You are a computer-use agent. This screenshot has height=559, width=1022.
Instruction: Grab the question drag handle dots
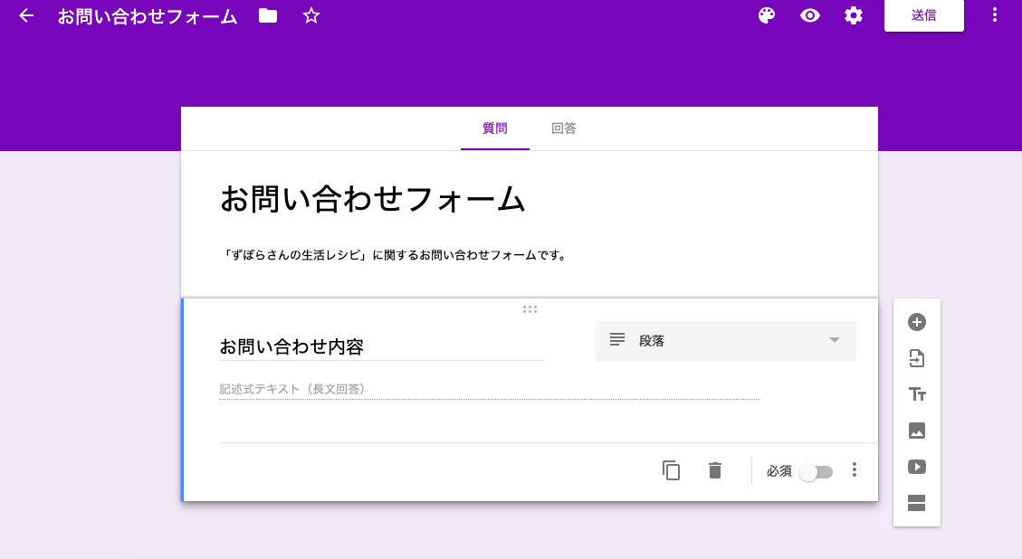530,309
